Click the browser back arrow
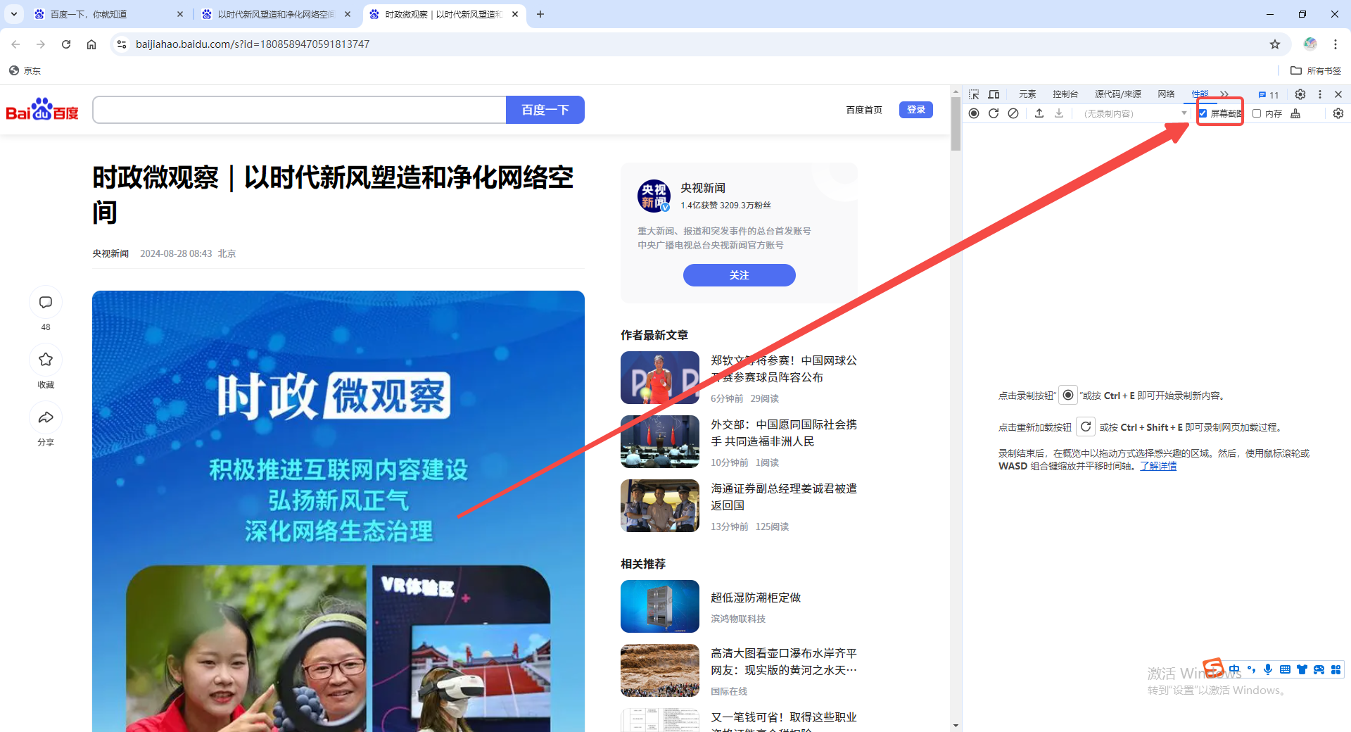1351x732 pixels. pyautogui.click(x=15, y=44)
